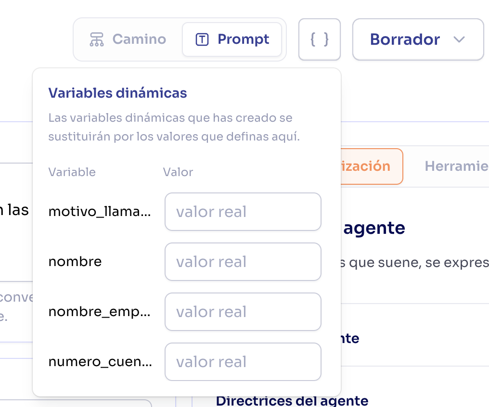The width and height of the screenshot is (489, 407).
Task: Enter a value for numero_cuen variable
Action: tap(243, 362)
